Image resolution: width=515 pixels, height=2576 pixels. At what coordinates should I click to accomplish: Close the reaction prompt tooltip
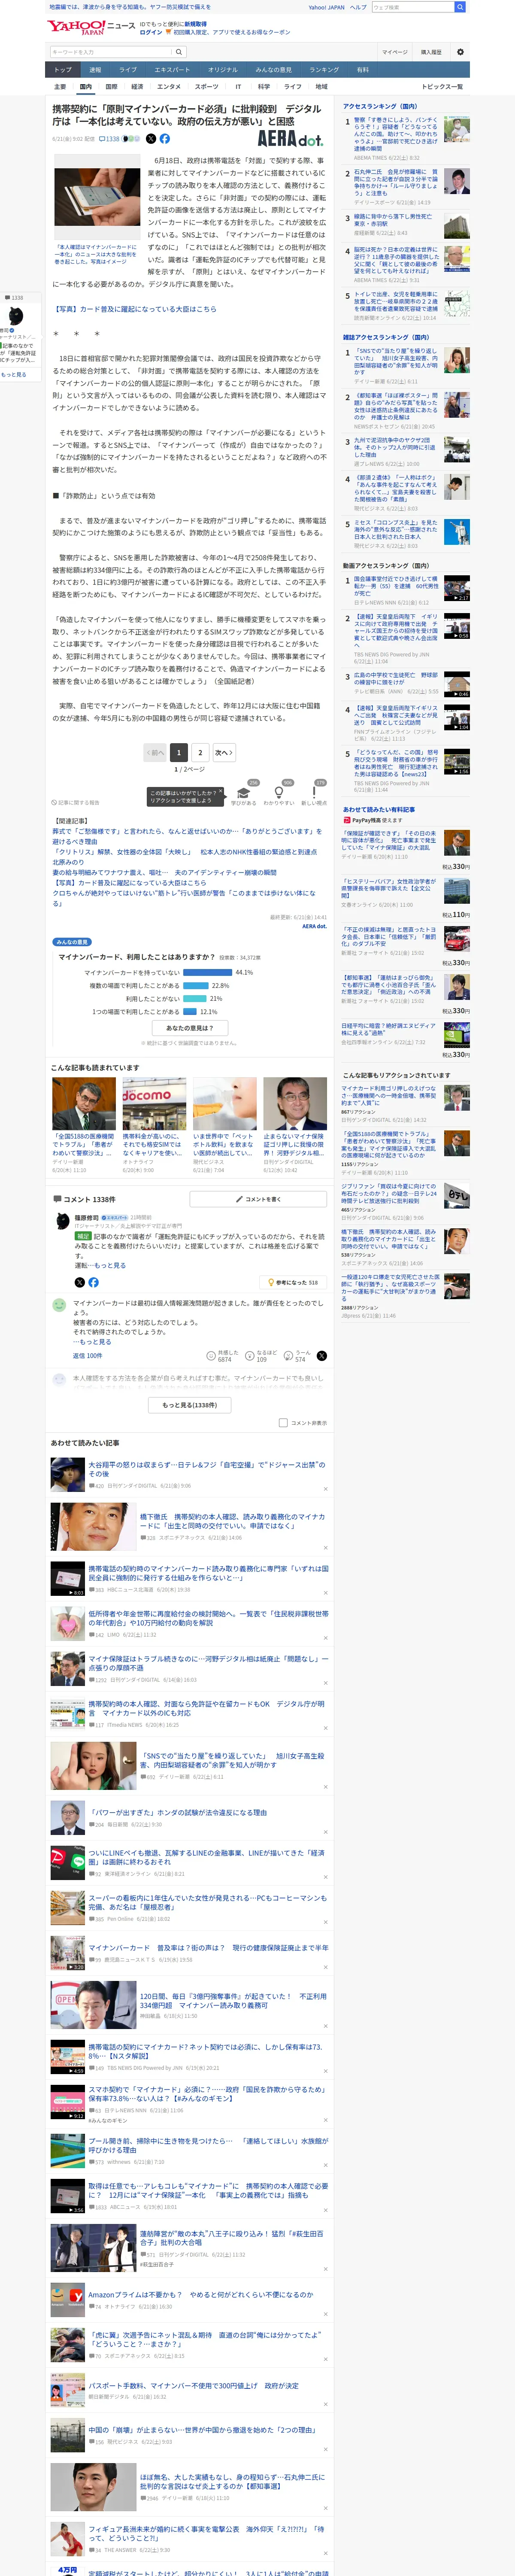[x=221, y=791]
